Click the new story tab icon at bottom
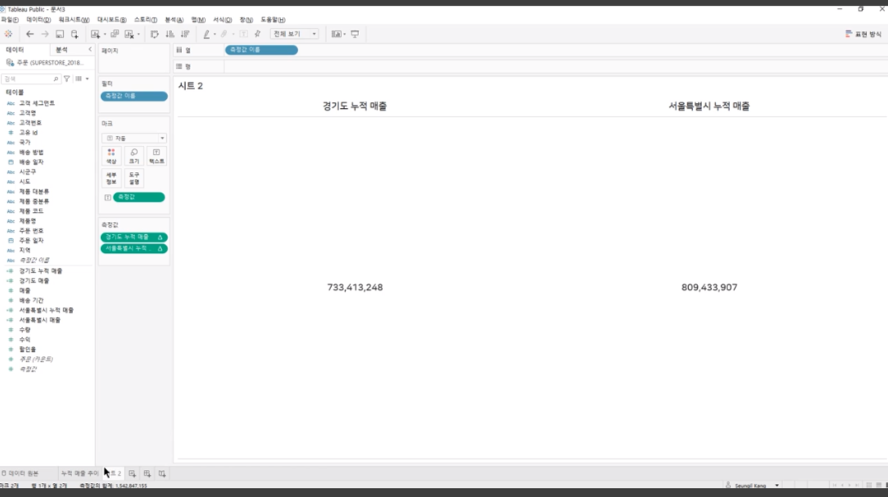Screen dimensions: 888x497 (x=162, y=473)
